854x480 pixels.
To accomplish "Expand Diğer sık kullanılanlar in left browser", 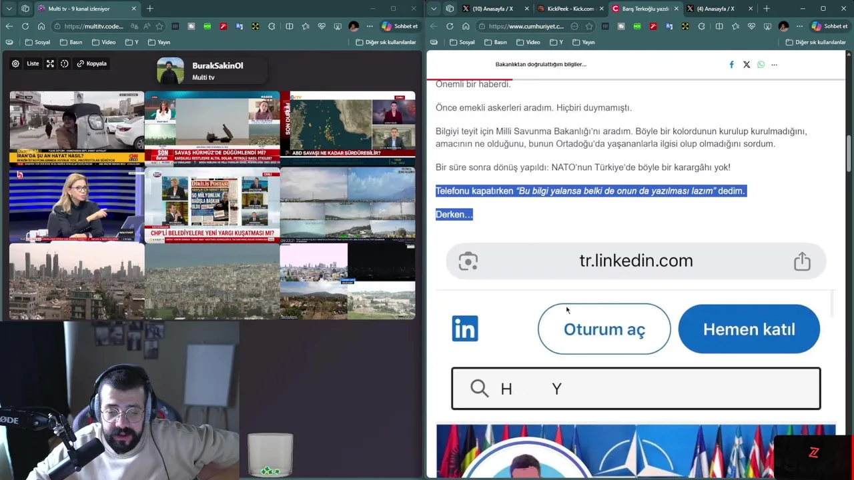I will click(386, 42).
